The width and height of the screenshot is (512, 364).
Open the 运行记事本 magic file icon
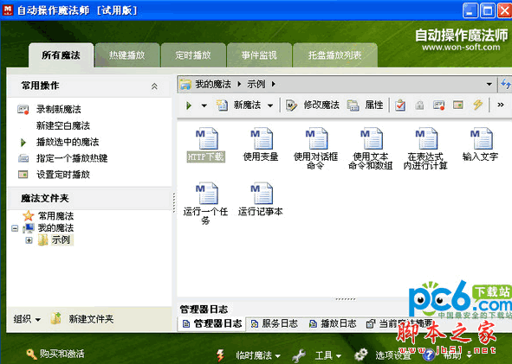pos(262,194)
